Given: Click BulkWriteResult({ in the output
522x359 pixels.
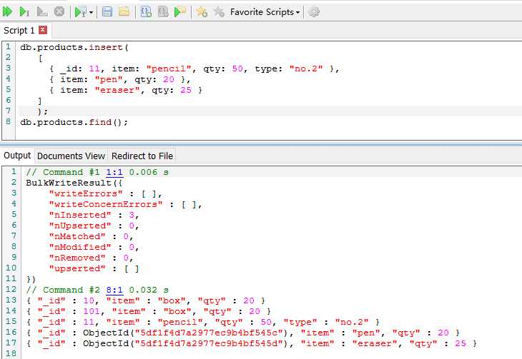Looking at the screenshot, I should click(x=74, y=183).
